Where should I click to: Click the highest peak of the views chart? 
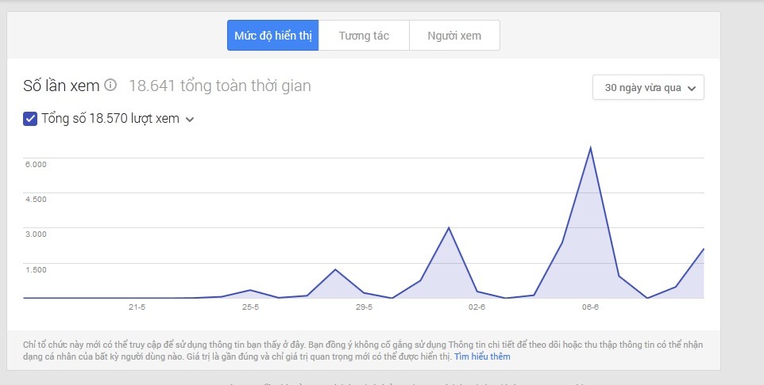click(x=590, y=147)
